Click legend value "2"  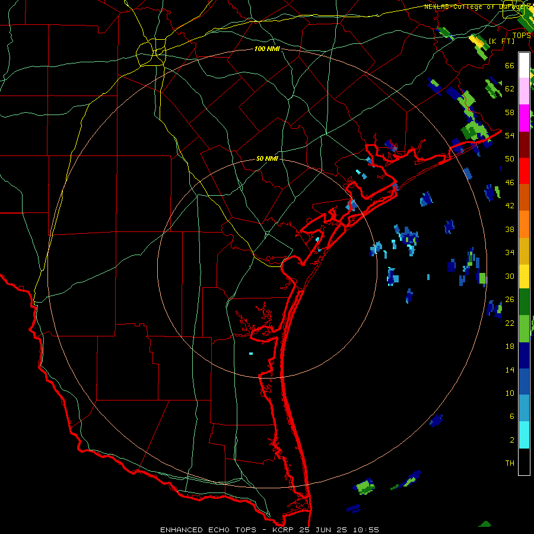(512, 440)
